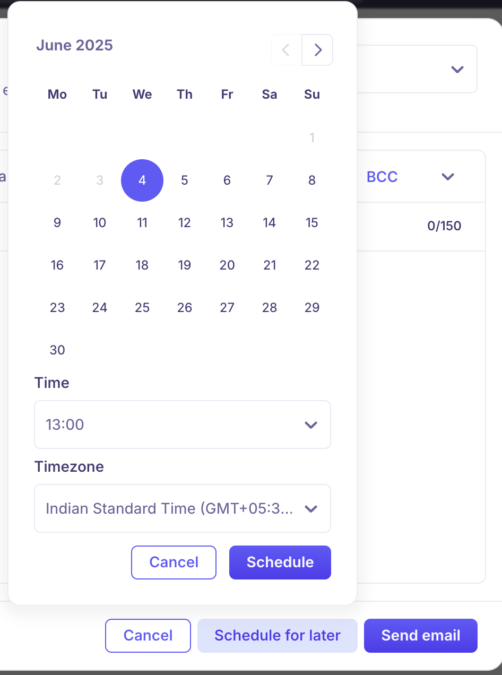Pick Sunday June 15
Viewport: 502px width, 675px height.
point(312,223)
